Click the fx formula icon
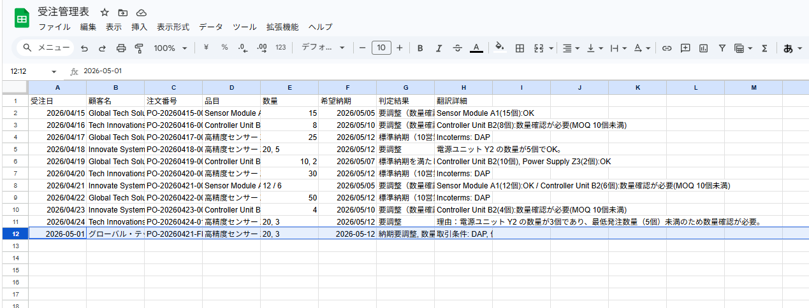 [x=74, y=71]
